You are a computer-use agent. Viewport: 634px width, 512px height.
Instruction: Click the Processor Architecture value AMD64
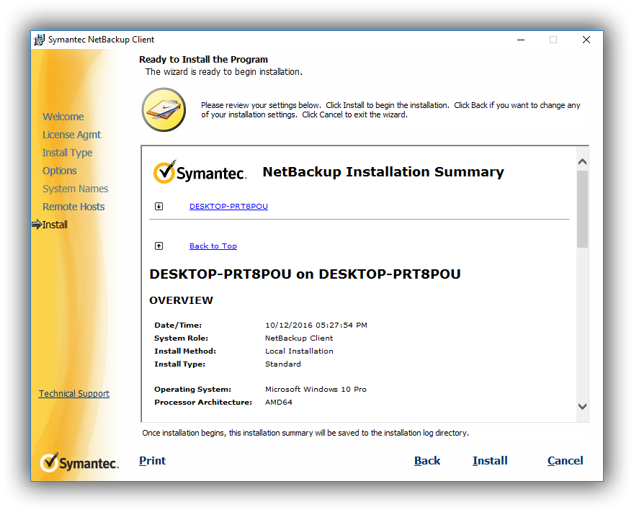pos(279,403)
